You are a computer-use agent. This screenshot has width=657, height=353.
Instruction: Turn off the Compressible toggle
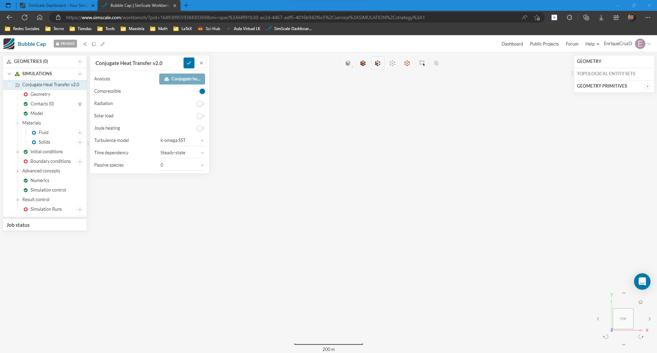pos(201,91)
